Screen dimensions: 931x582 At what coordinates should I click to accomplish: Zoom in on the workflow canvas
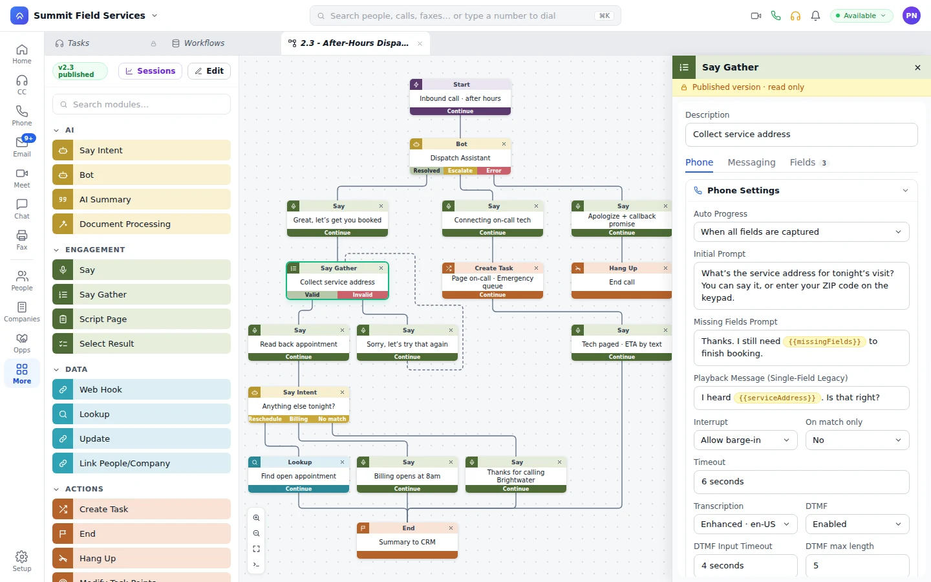tap(257, 518)
